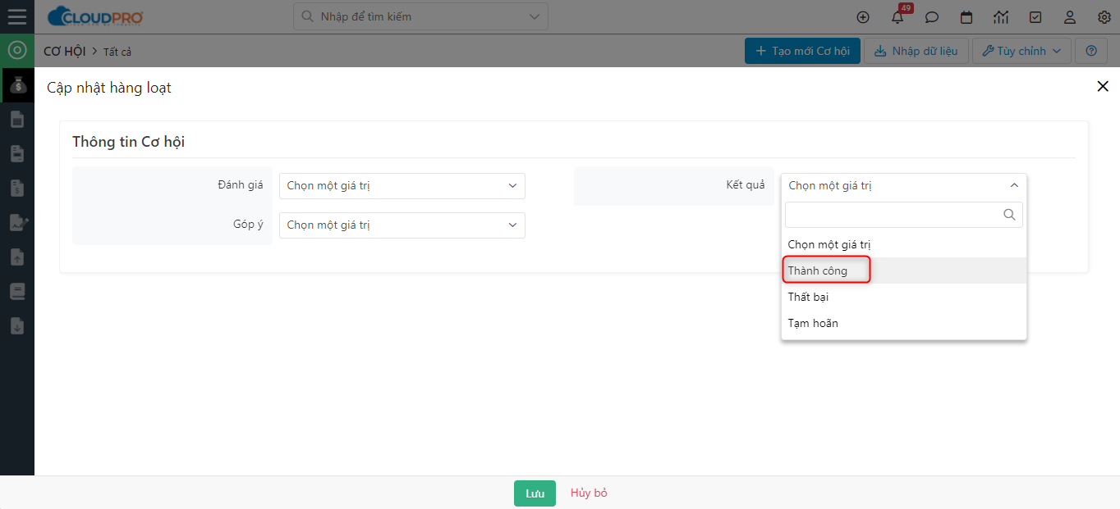The height and width of the screenshot is (509, 1120).
Task: Focus the Kết quả dropdown search field
Action: [904, 215]
